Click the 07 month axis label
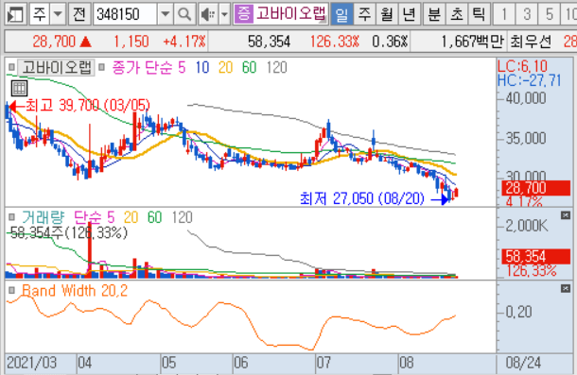The width and height of the screenshot is (577, 375). (323, 363)
